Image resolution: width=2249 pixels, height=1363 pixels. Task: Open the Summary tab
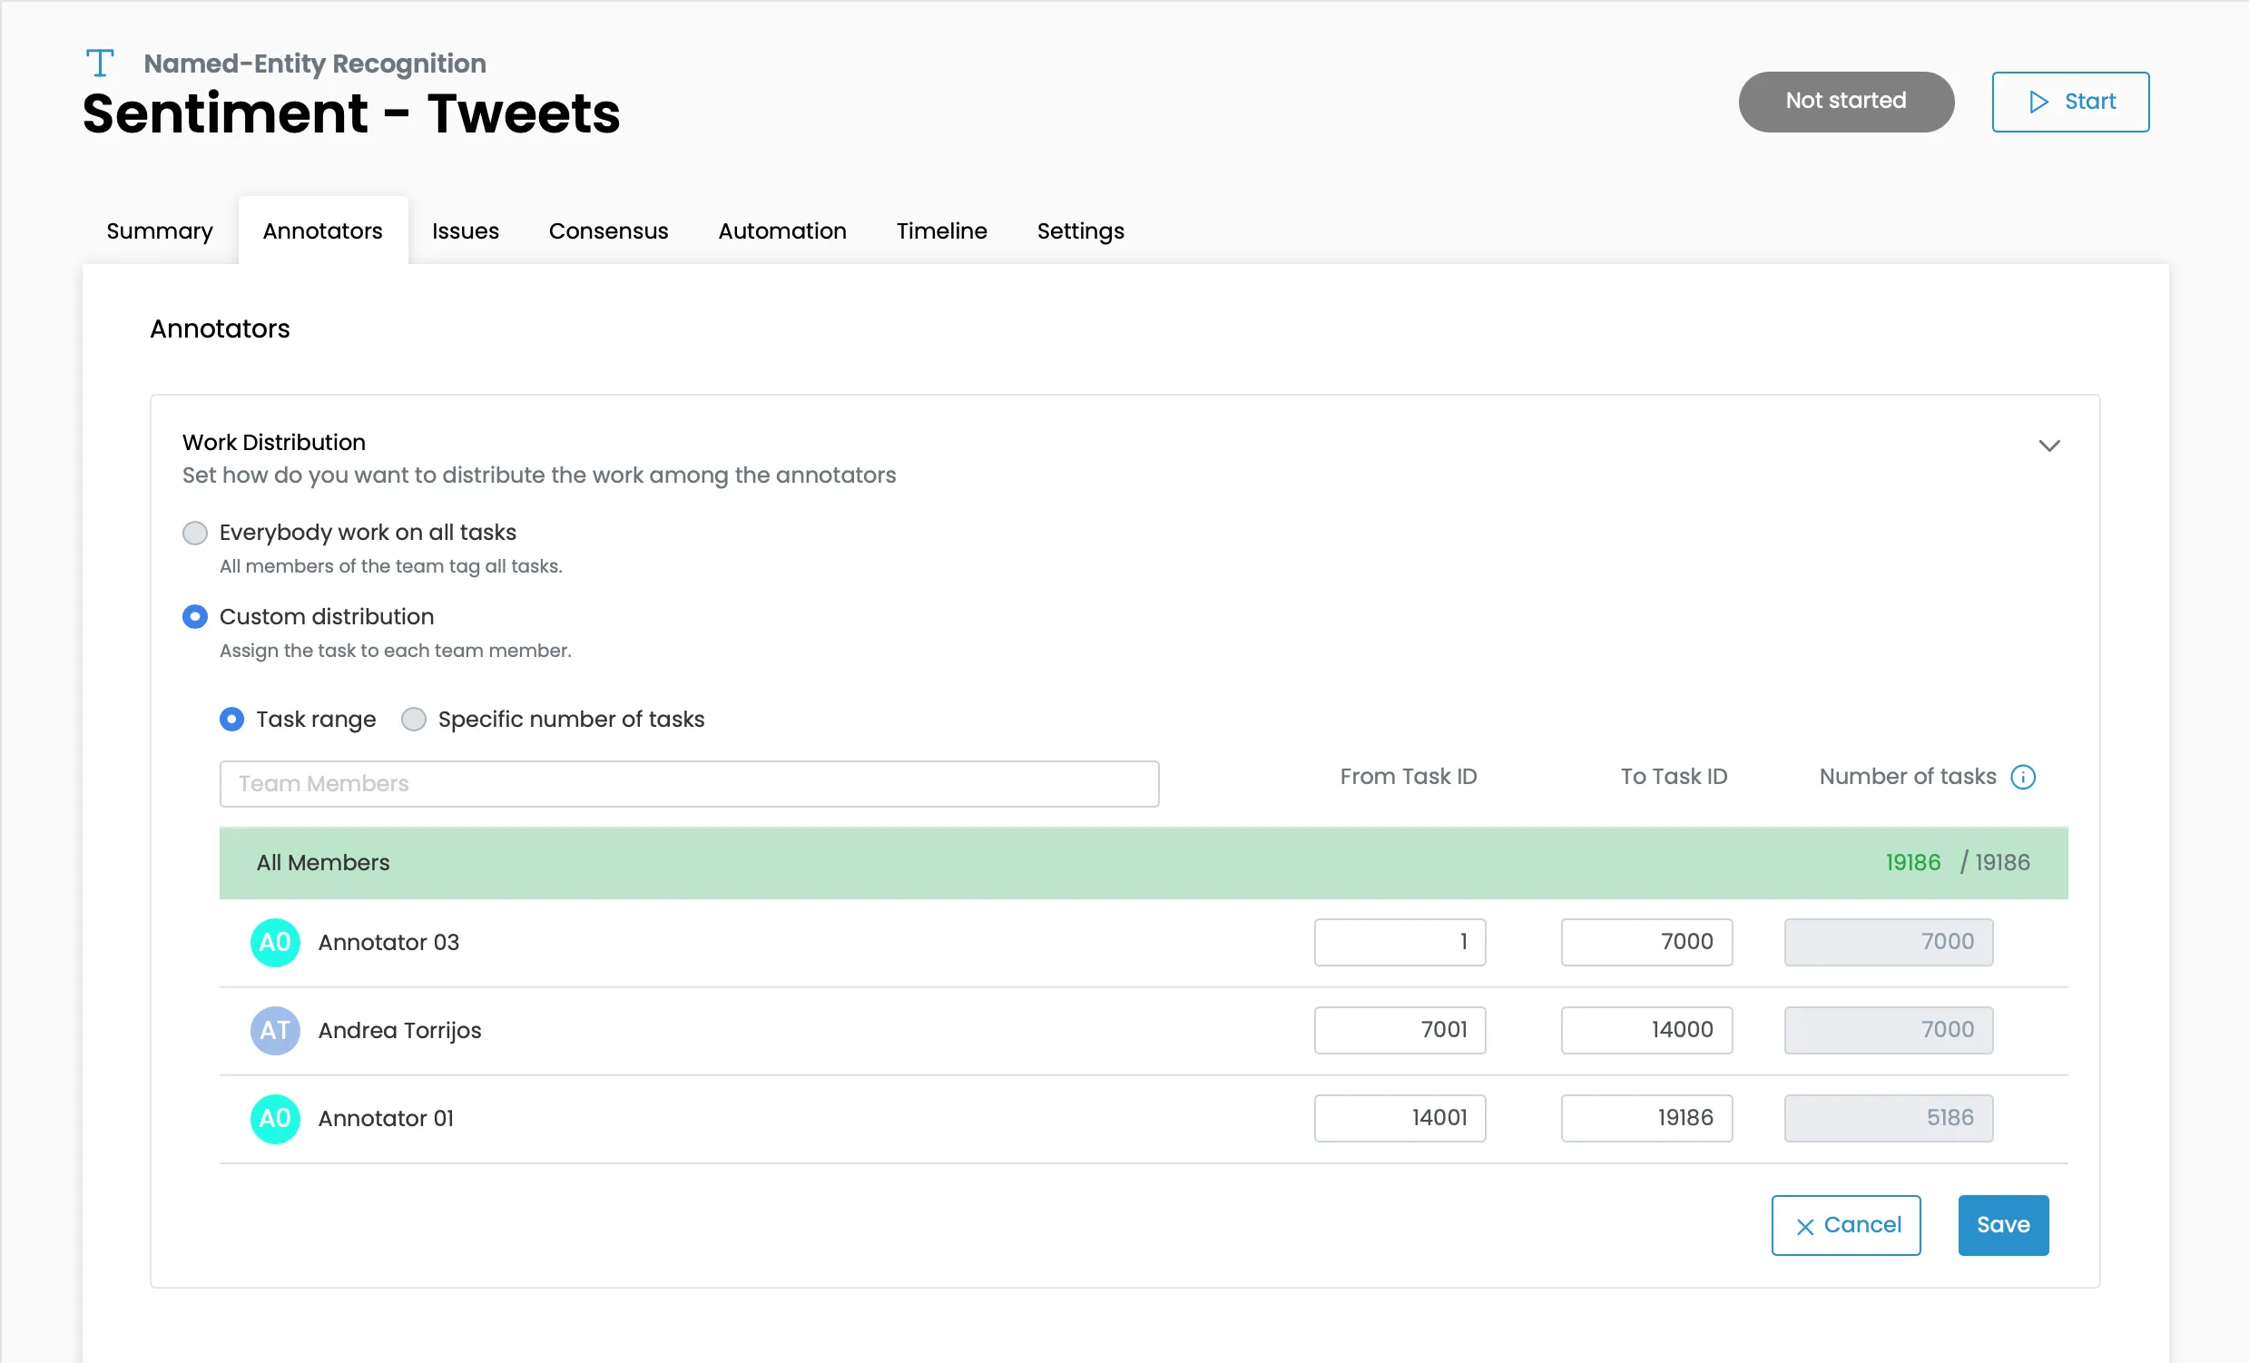(x=160, y=230)
